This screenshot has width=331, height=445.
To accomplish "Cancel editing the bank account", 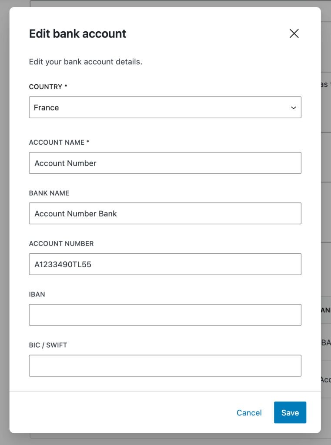I will (x=249, y=413).
